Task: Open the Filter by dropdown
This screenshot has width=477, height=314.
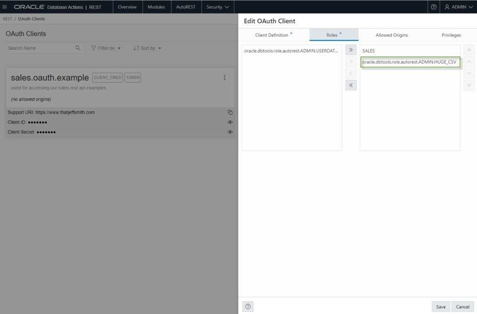Action: click(x=106, y=48)
